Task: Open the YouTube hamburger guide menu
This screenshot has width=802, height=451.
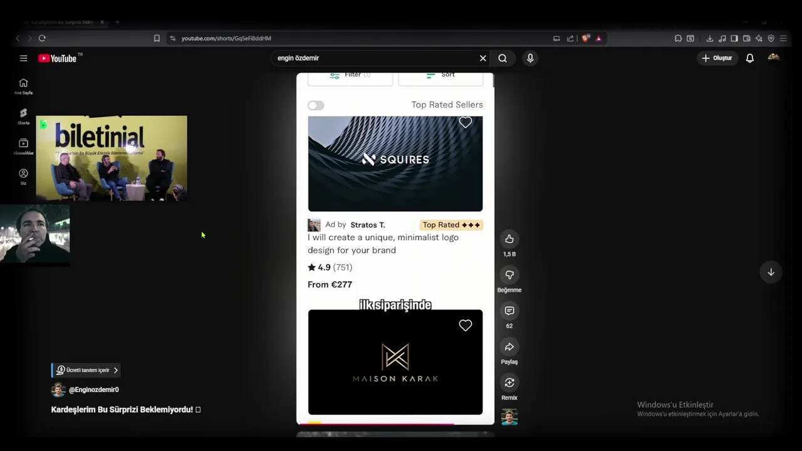Action: point(23,58)
